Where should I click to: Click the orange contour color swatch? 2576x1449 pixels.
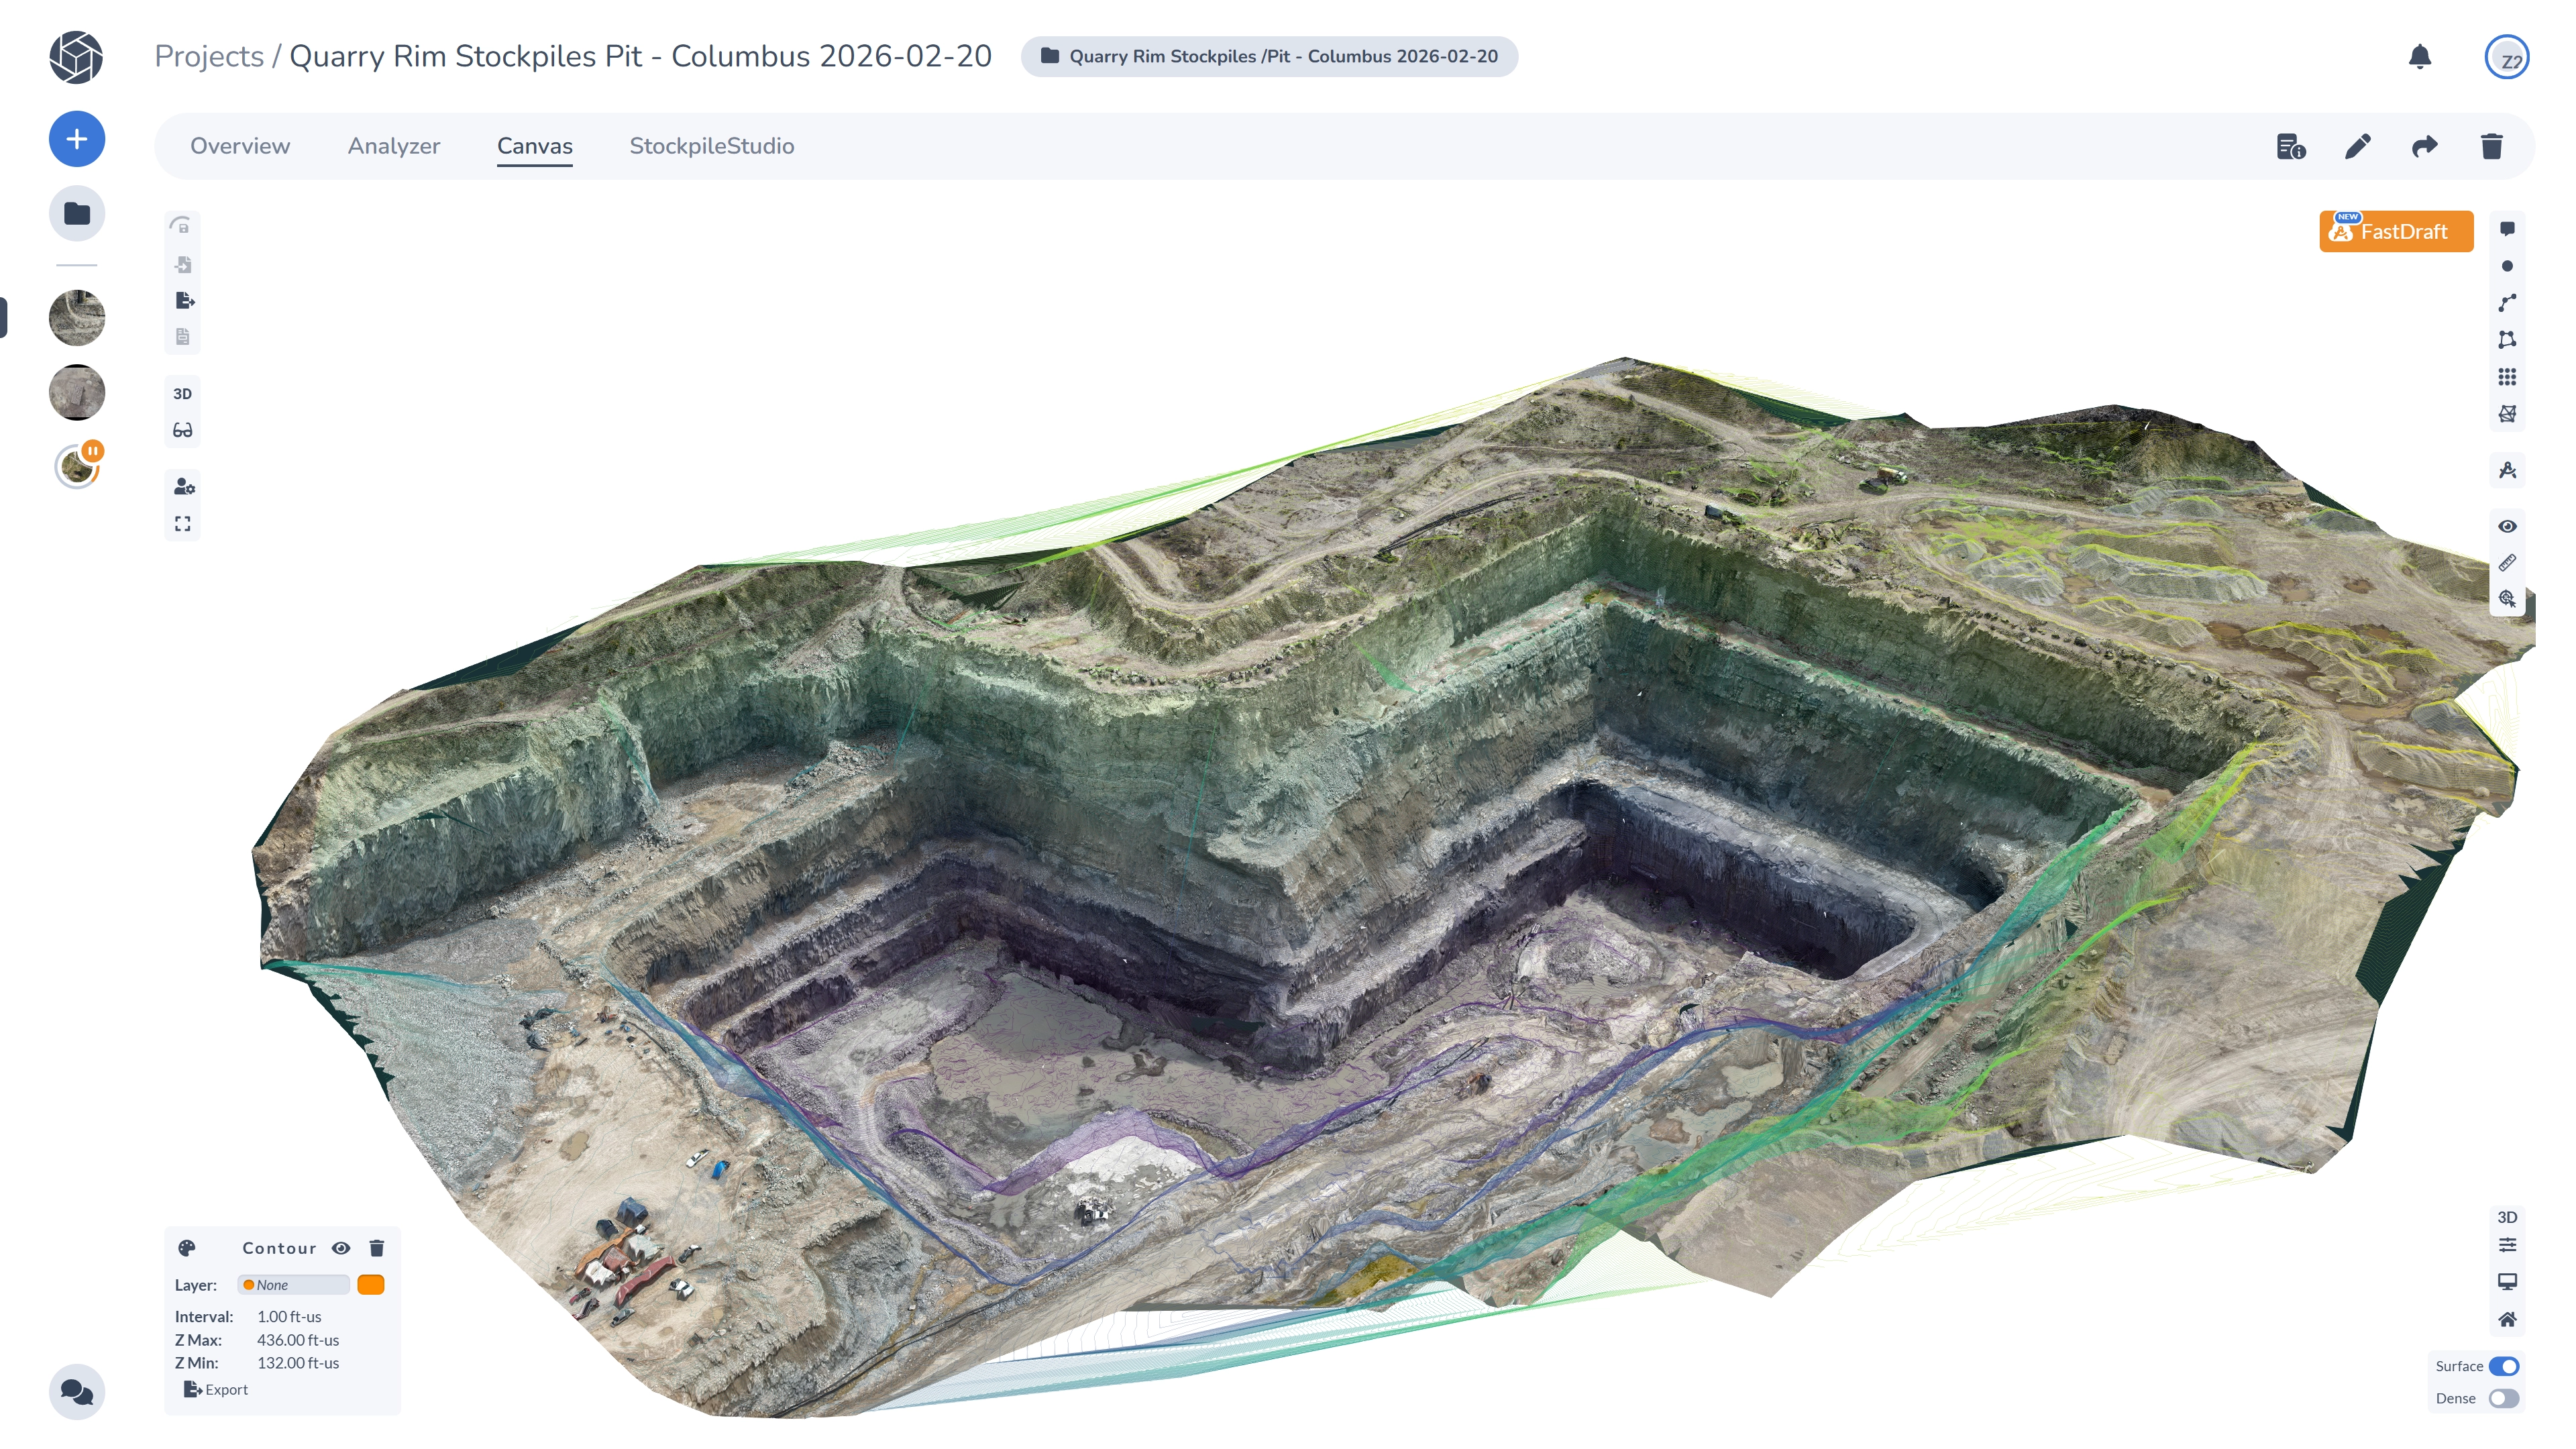pyautogui.click(x=371, y=1285)
